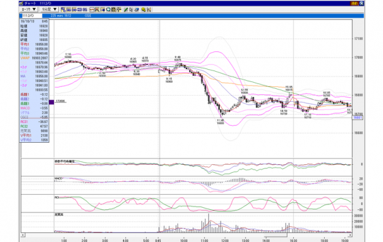
Task: Click the icon right of the red line chart
Action: point(97,10)
